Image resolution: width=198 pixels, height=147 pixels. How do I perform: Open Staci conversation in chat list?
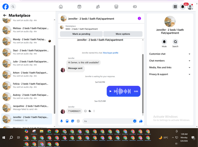27,52
